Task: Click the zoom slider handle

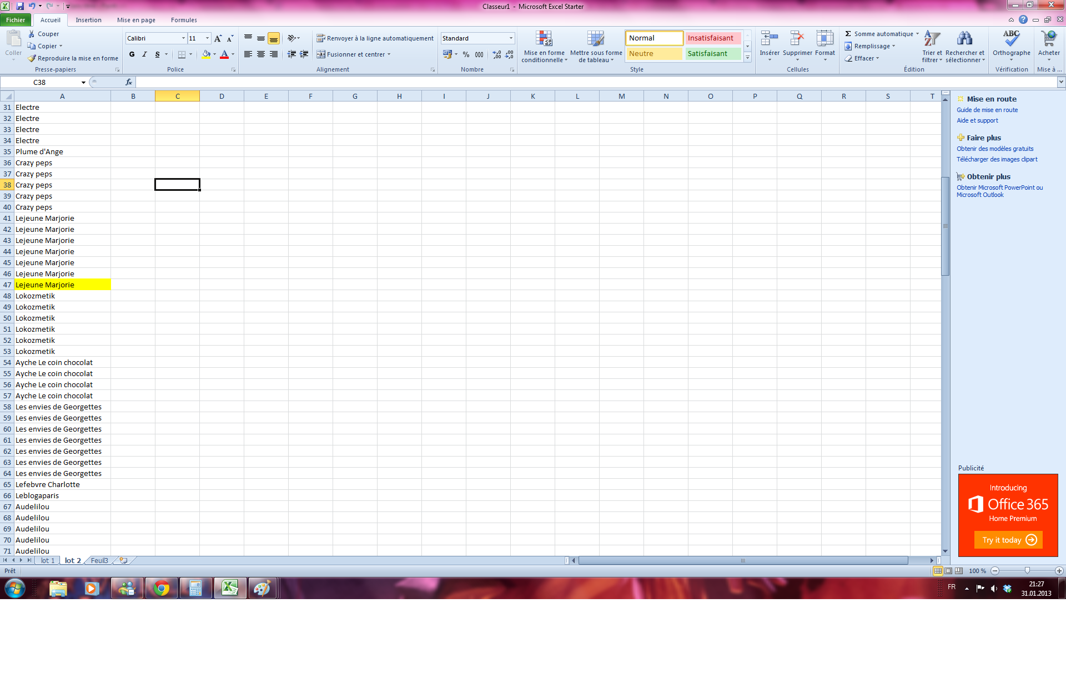Action: [x=1027, y=571]
